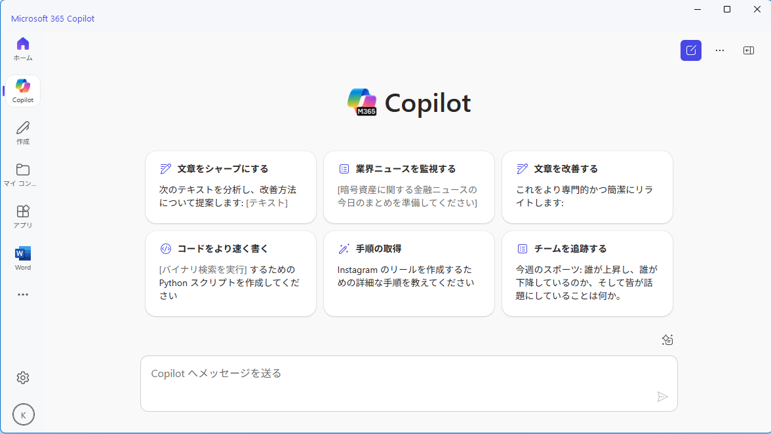Click the send arrow in message box

click(662, 397)
